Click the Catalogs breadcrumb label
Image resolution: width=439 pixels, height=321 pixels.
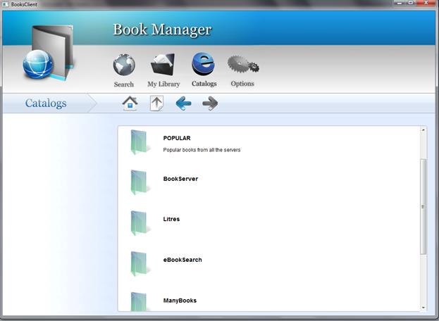[x=46, y=103]
